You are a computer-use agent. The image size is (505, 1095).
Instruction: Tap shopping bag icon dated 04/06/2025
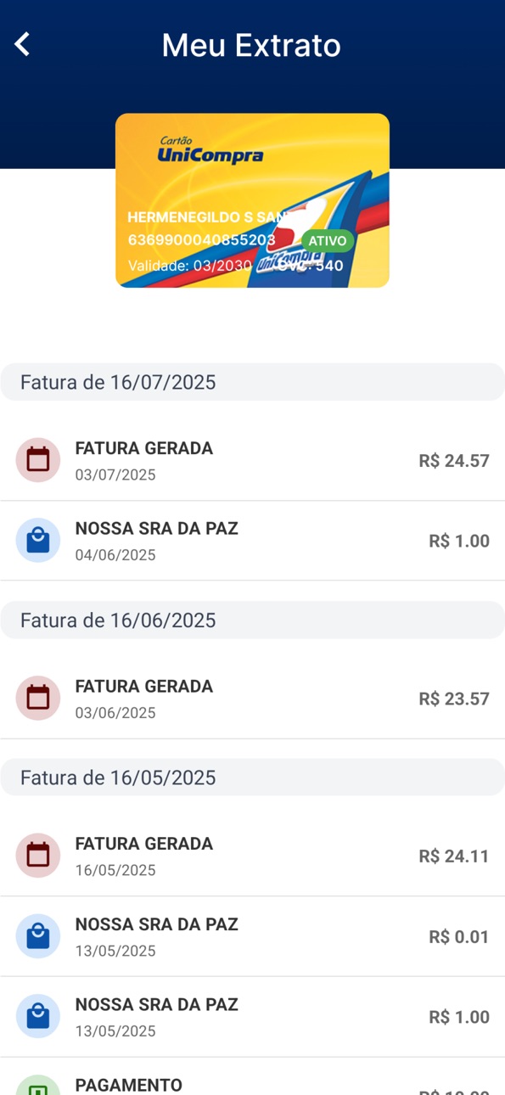[38, 541]
